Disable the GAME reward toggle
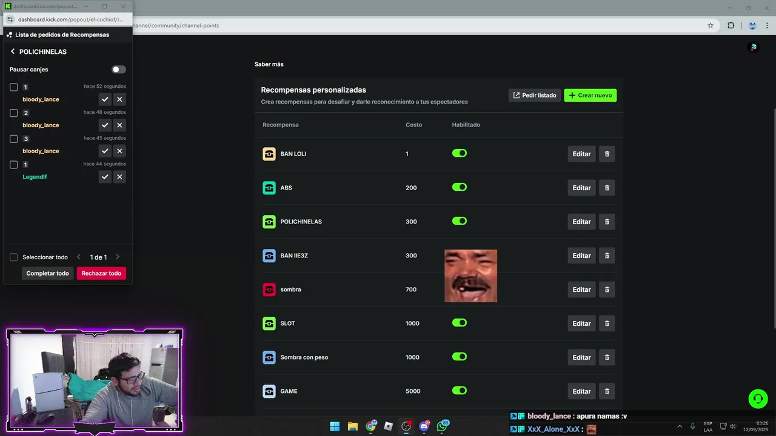776x436 pixels. click(x=460, y=391)
